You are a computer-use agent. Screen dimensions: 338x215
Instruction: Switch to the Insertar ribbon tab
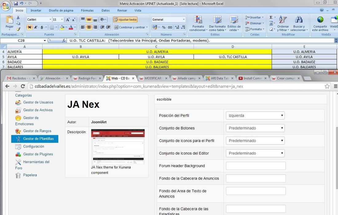point(36,10)
